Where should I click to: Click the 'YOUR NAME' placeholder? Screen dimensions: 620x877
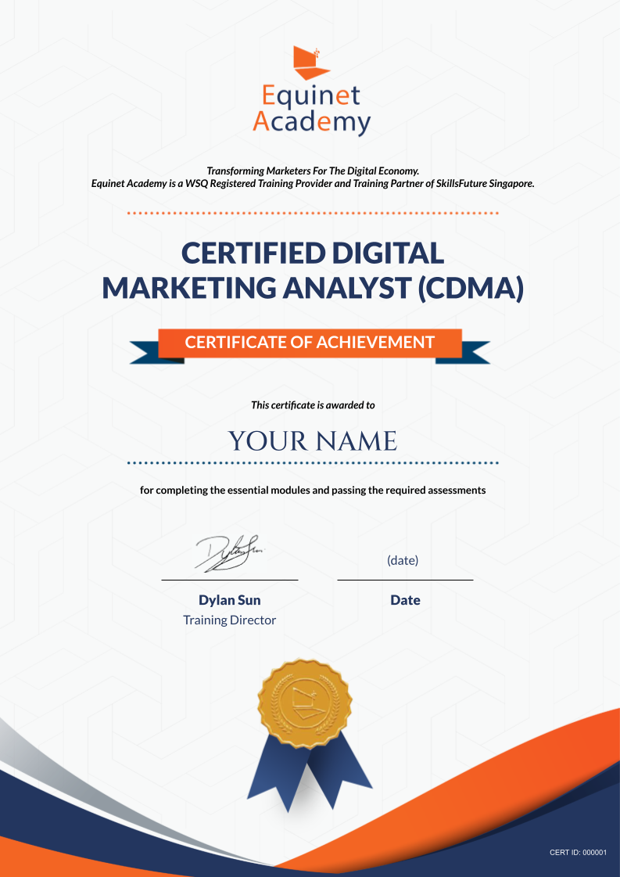[x=313, y=441]
